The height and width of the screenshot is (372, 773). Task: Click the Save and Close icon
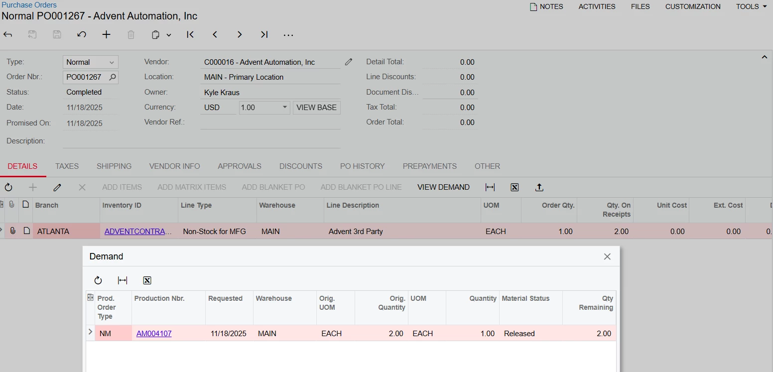click(x=32, y=35)
